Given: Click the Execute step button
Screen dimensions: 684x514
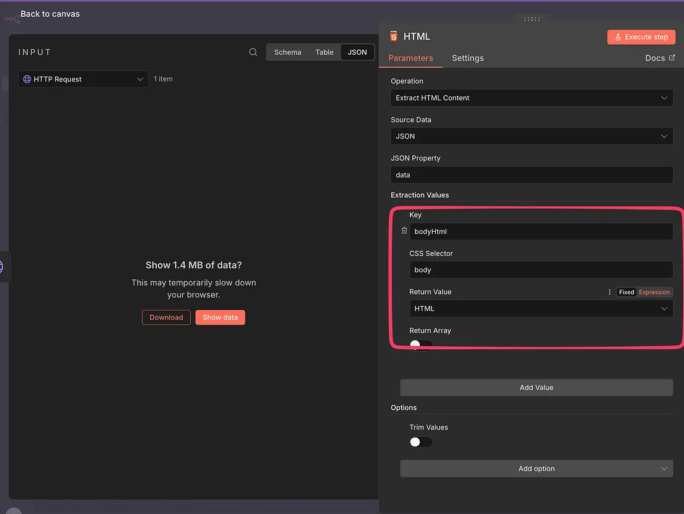Looking at the screenshot, I should click(641, 37).
